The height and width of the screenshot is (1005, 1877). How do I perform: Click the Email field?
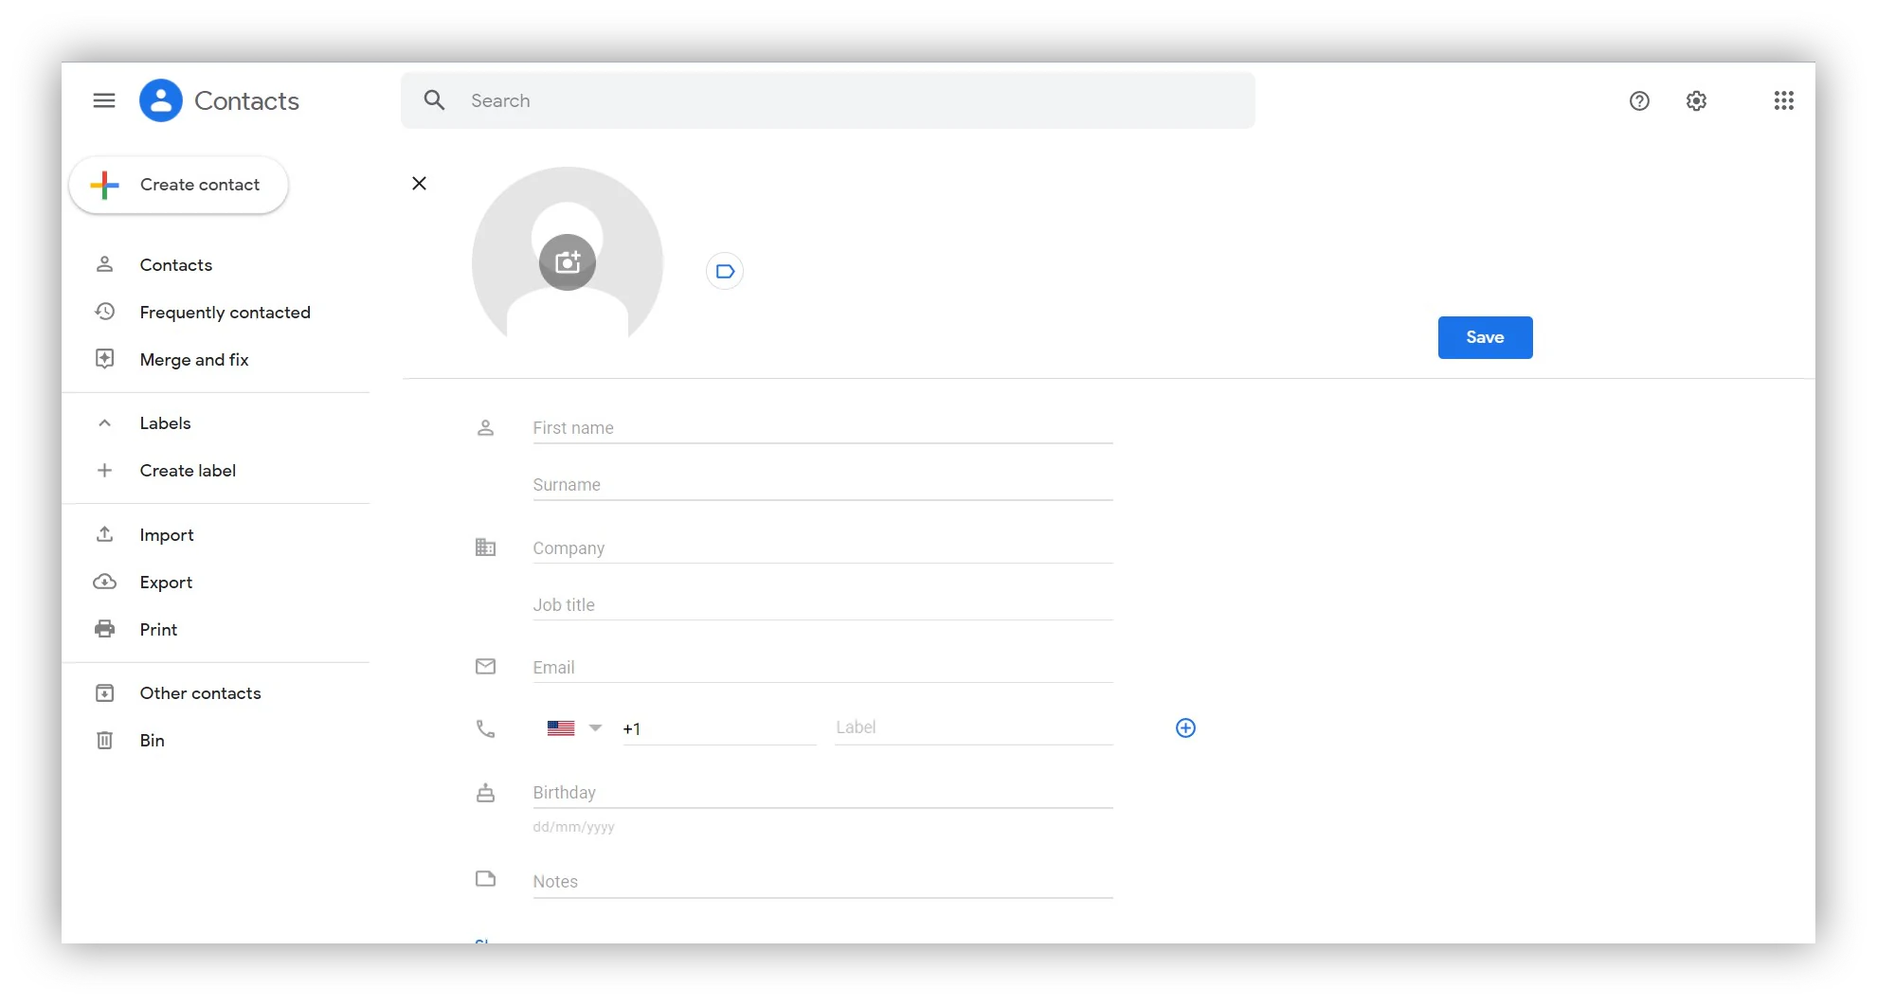822,668
